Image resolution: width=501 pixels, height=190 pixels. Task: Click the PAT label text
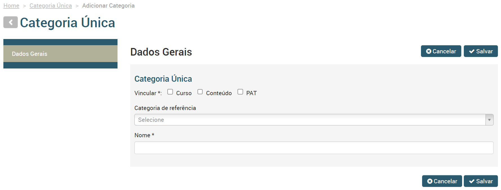[251, 93]
